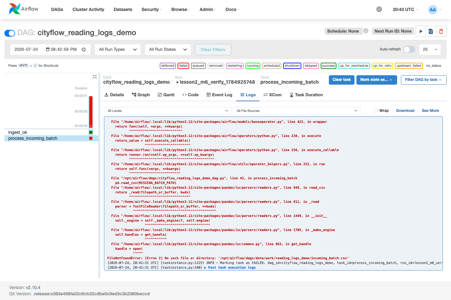Image resolution: width=451 pixels, height=300 pixels.
Task: Open the All File Sources dropdown
Action: point(297,111)
